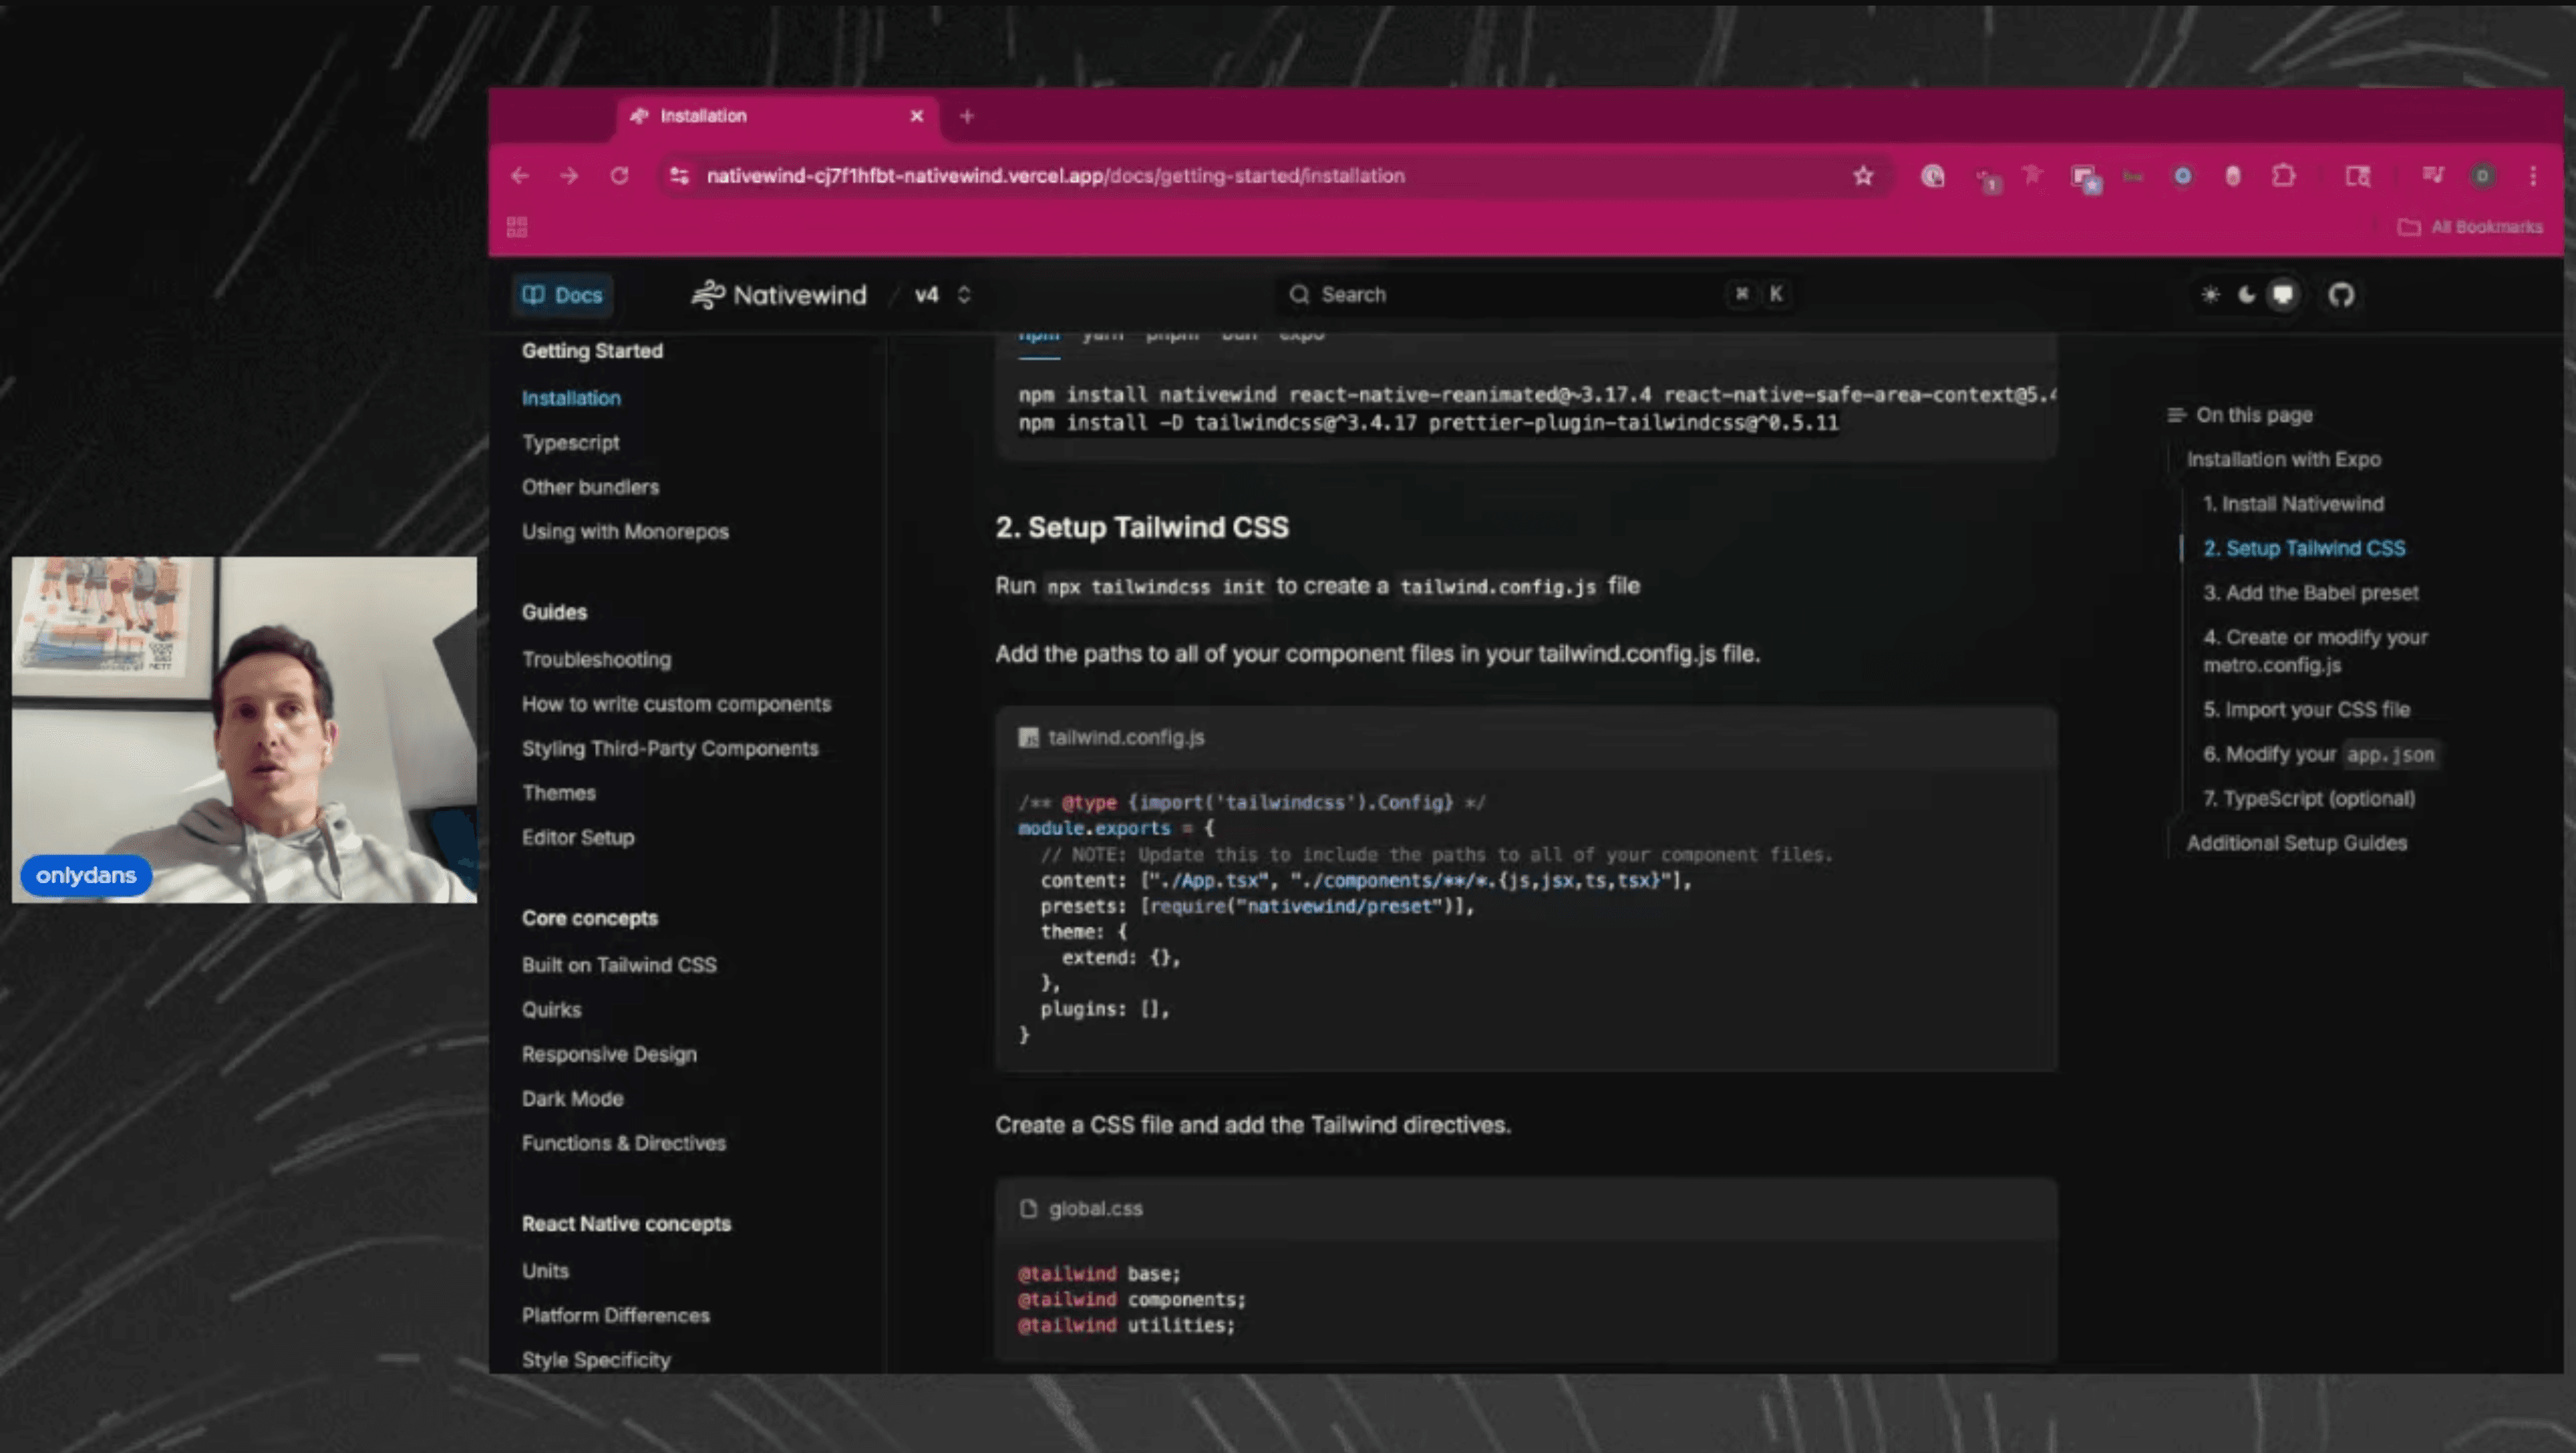Viewport: 2576px width, 1453px height.
Task: Open the media controls icon
Action: tap(2433, 176)
